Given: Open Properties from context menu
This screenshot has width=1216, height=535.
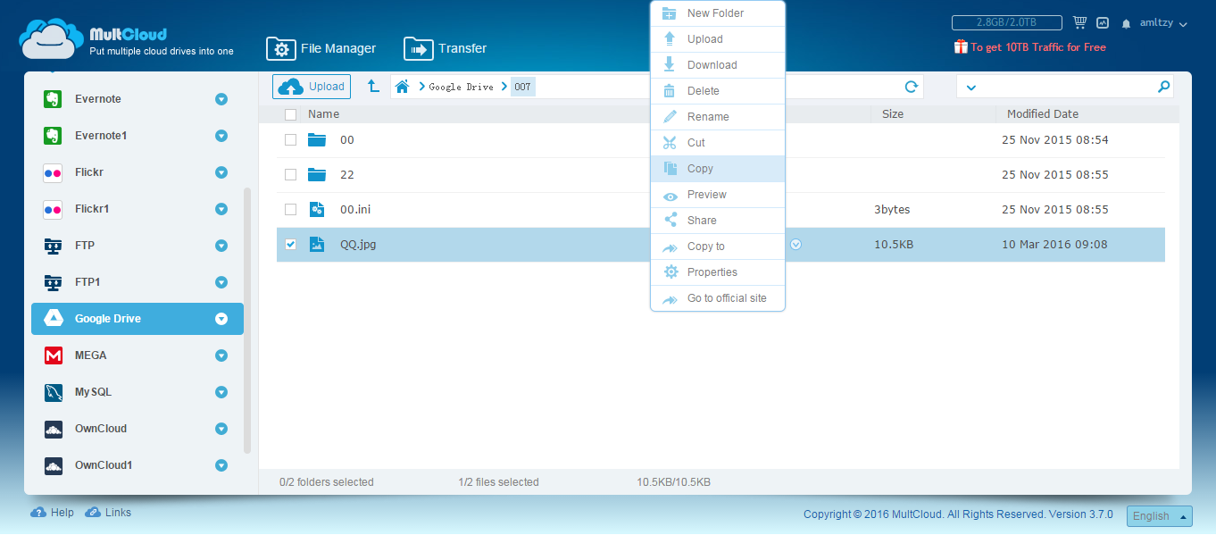Looking at the screenshot, I should pos(718,272).
